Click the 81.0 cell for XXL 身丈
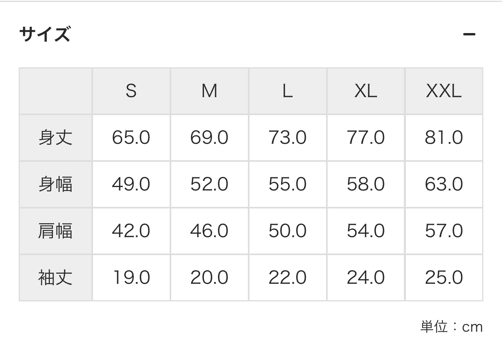This screenshot has height=357, width=502. (444, 138)
